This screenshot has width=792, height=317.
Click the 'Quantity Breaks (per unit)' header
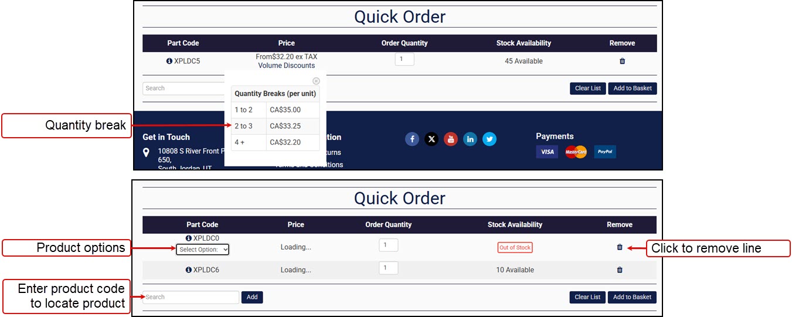(276, 94)
